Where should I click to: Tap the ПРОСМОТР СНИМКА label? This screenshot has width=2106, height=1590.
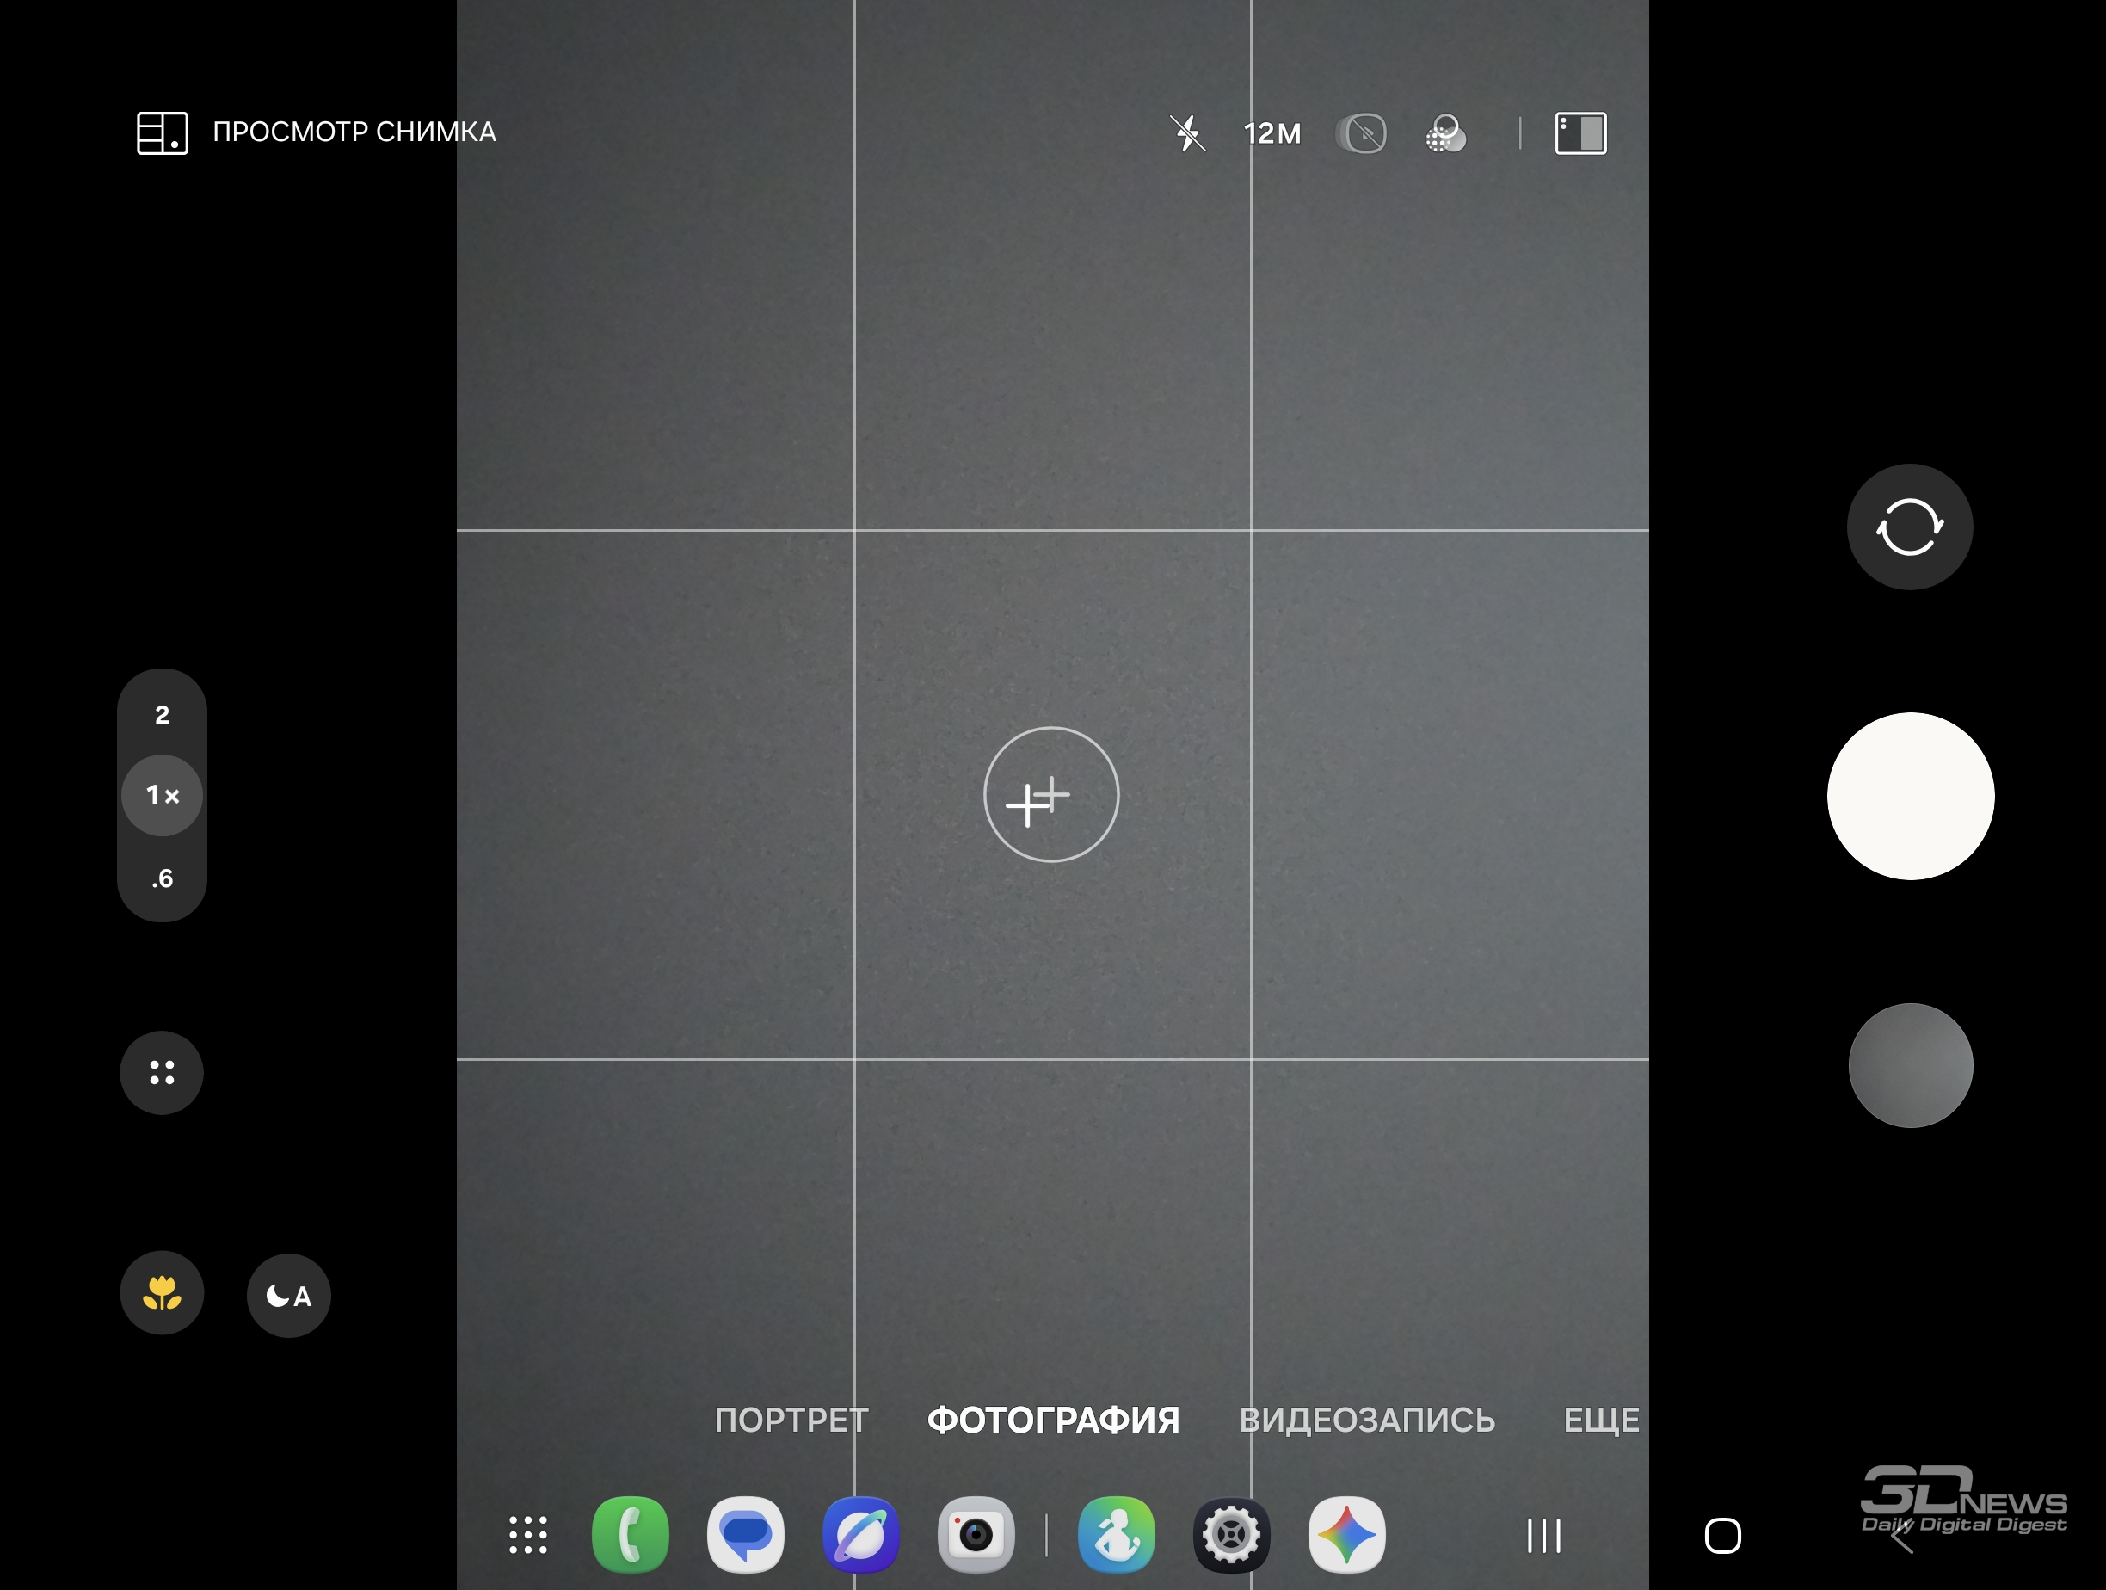pyautogui.click(x=354, y=132)
